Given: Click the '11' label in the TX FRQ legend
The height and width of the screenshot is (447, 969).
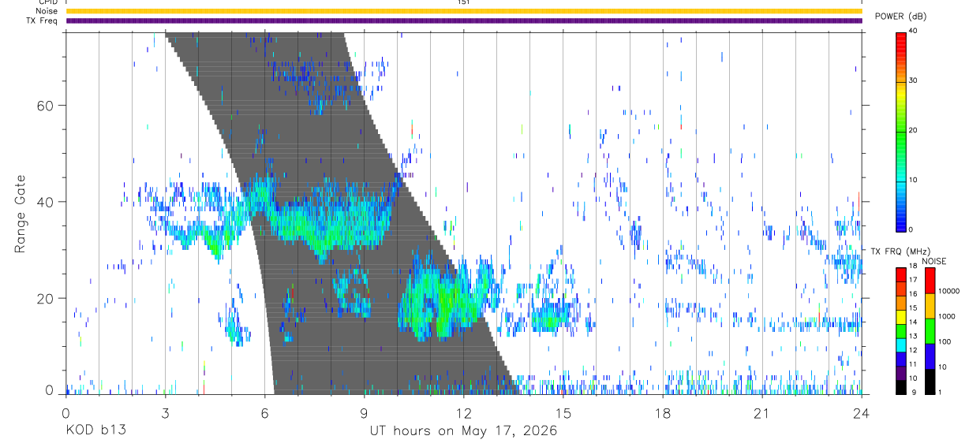Looking at the screenshot, I should [x=912, y=363].
